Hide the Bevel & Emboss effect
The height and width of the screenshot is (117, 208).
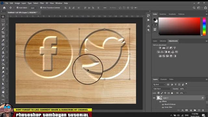(x=163, y=105)
